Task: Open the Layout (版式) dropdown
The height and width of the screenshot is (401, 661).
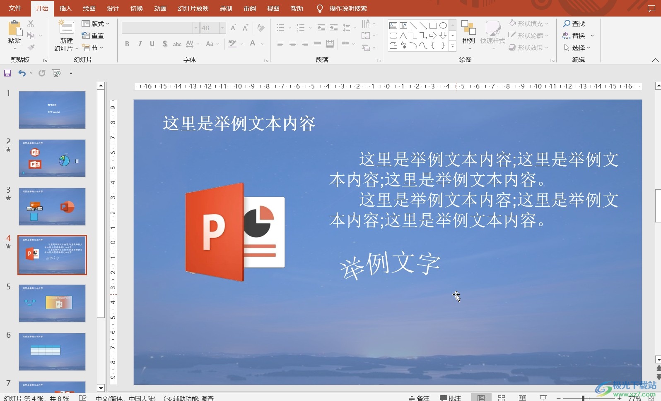Action: [96, 24]
